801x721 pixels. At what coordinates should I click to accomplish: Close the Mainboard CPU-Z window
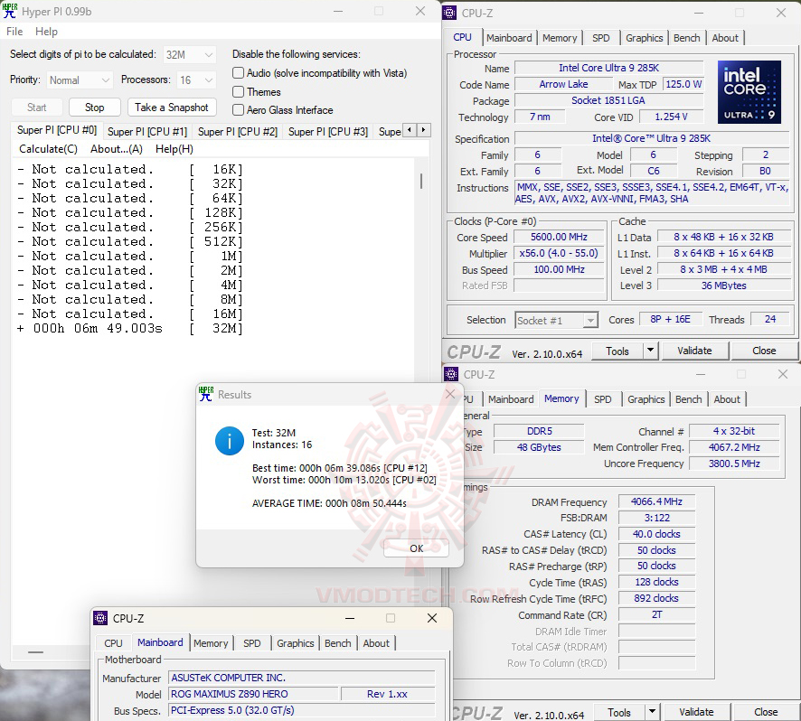click(x=431, y=618)
